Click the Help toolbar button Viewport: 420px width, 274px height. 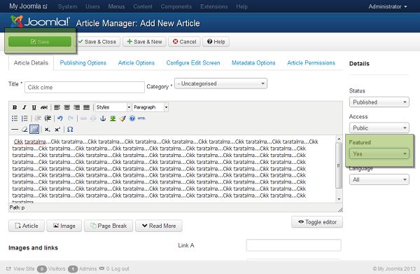[216, 42]
